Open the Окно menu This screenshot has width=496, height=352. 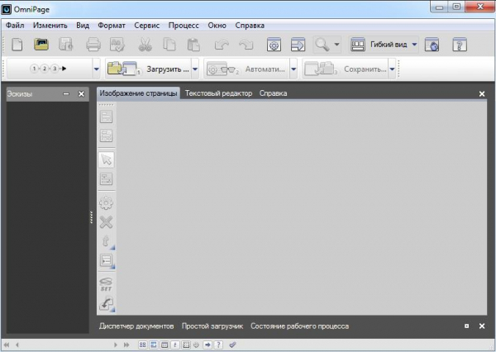[x=217, y=26]
